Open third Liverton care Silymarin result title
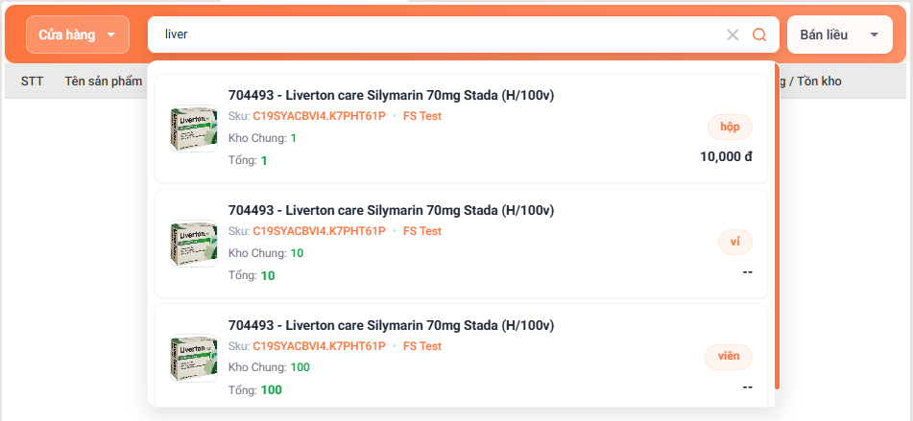Screen dimensions: 913x421 (x=391, y=325)
